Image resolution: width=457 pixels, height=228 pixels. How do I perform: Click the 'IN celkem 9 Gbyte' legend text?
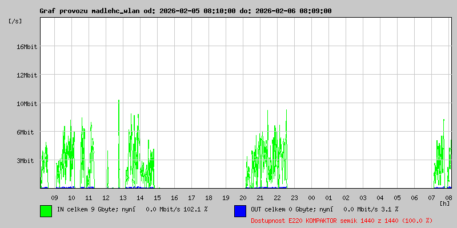[x=87, y=209]
